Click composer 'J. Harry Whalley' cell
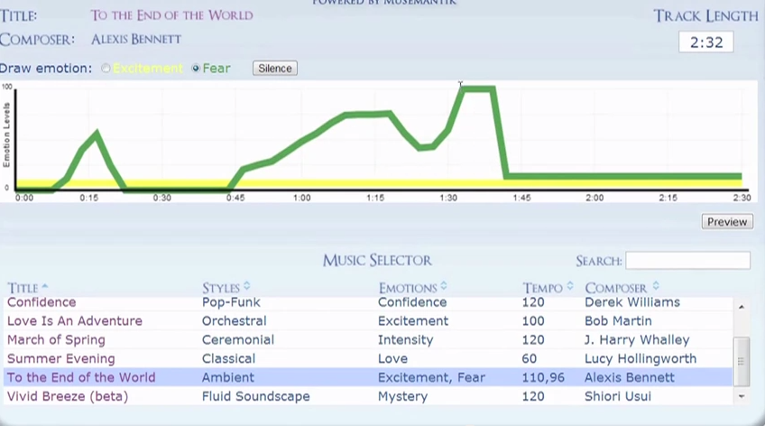The width and height of the screenshot is (765, 426). (x=637, y=340)
